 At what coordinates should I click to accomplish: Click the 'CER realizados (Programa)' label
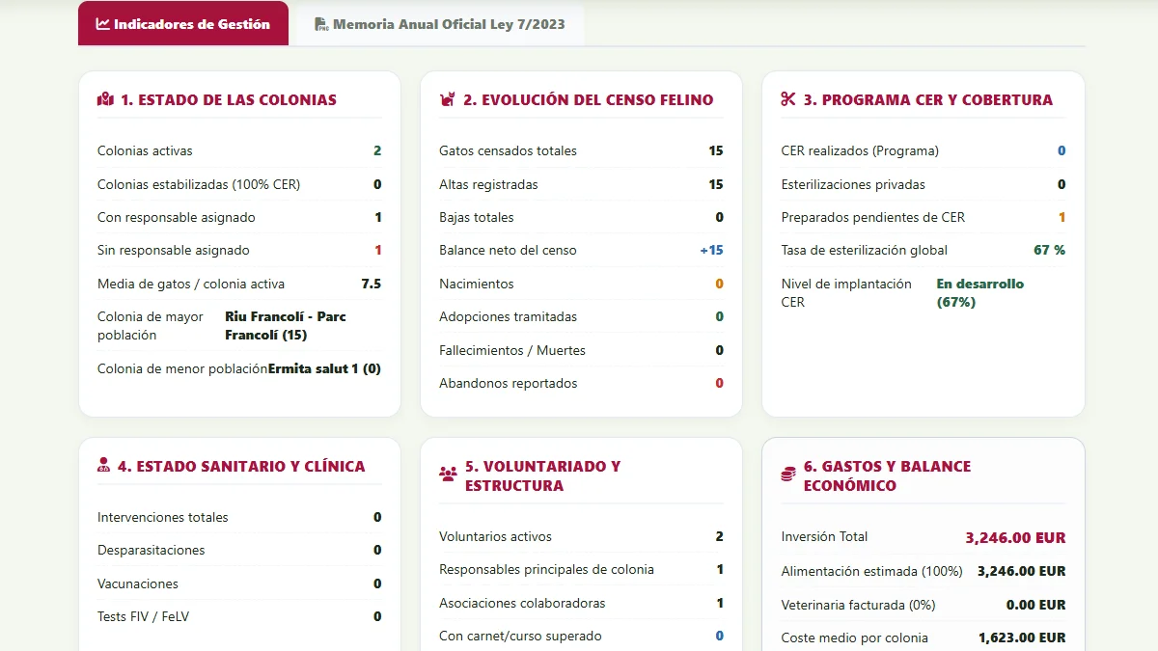tap(860, 150)
